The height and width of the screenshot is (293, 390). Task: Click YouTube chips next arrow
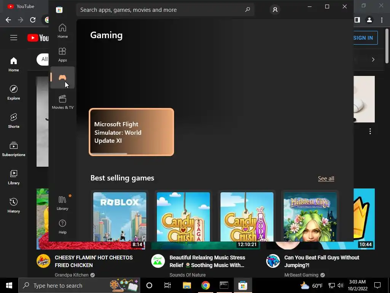point(373,60)
